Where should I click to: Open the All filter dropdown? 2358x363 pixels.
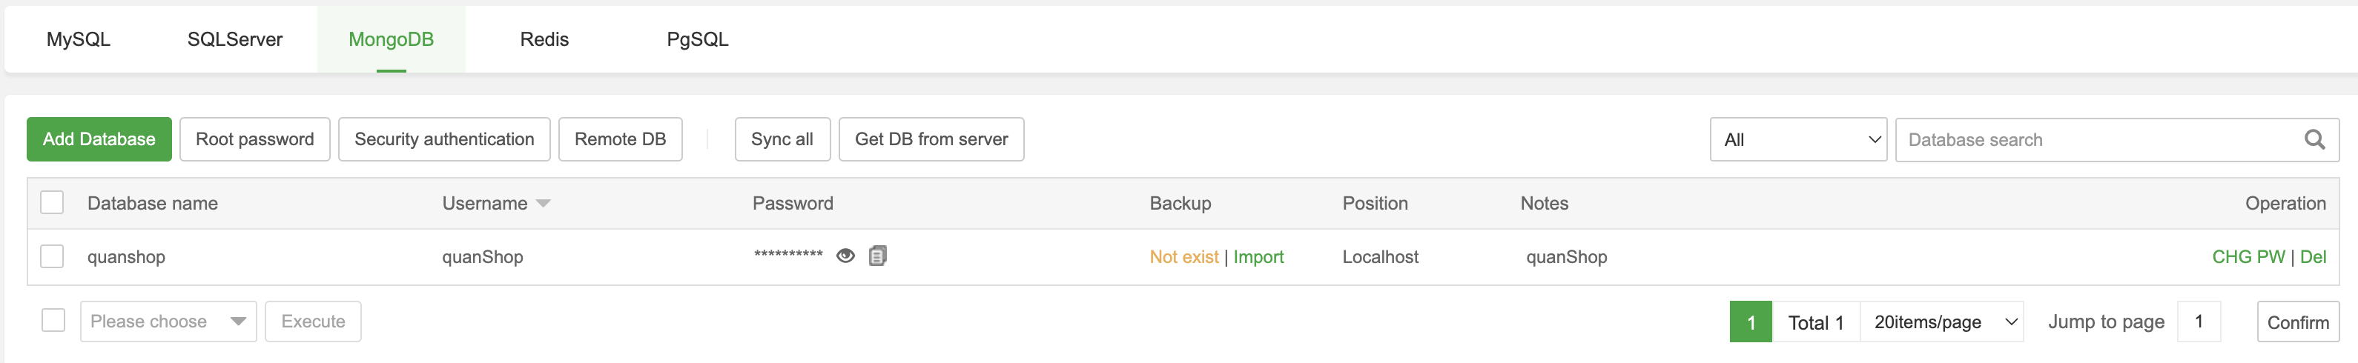point(1798,140)
